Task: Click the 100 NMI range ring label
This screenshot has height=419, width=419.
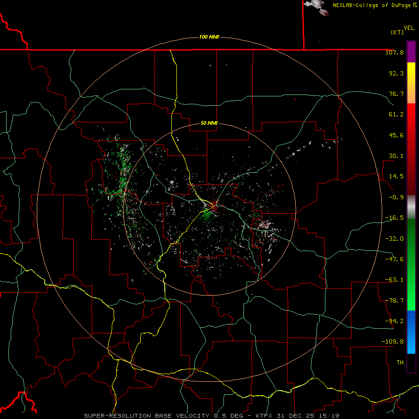Action: 209,37
